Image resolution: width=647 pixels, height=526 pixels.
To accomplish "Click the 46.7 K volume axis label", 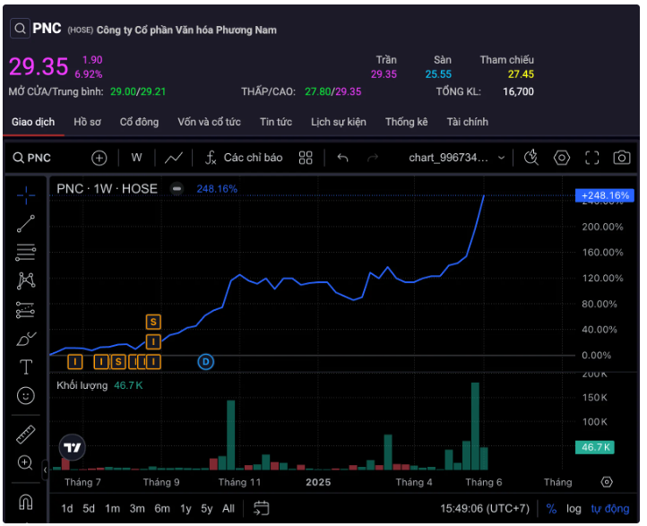I will 595,447.
